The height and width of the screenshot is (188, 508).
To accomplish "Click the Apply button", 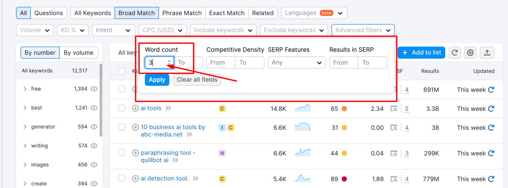I will click(157, 80).
